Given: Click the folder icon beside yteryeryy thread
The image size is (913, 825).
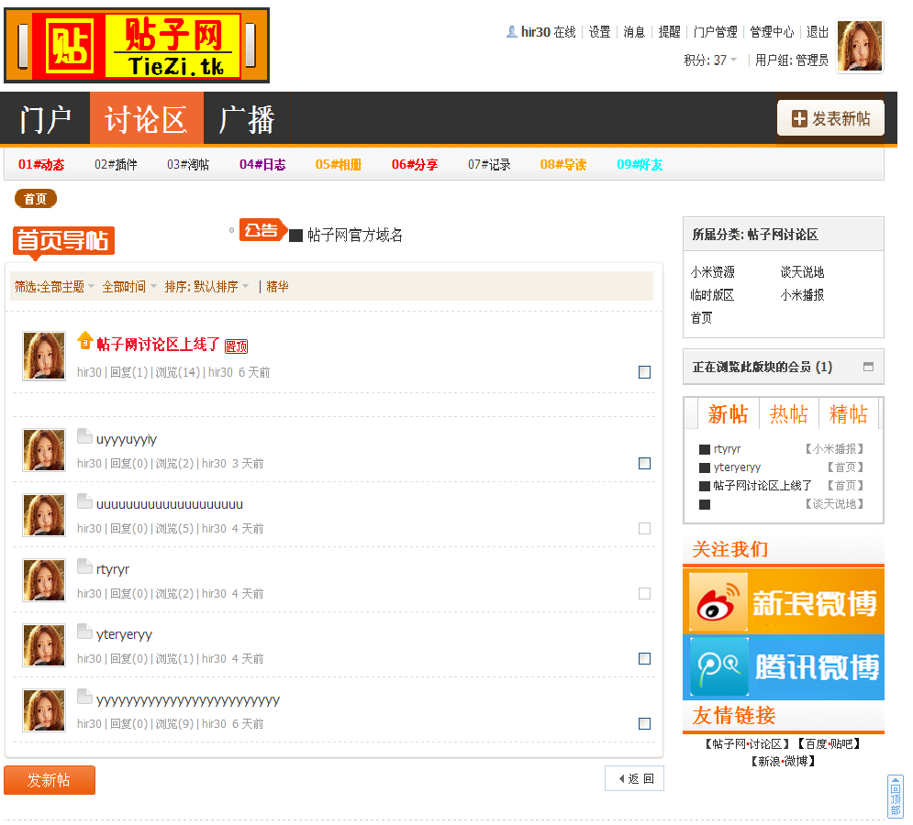Looking at the screenshot, I should (x=85, y=632).
